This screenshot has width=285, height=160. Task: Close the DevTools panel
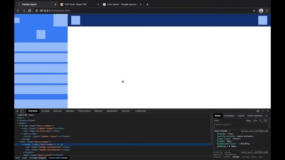pyautogui.click(x=268, y=111)
